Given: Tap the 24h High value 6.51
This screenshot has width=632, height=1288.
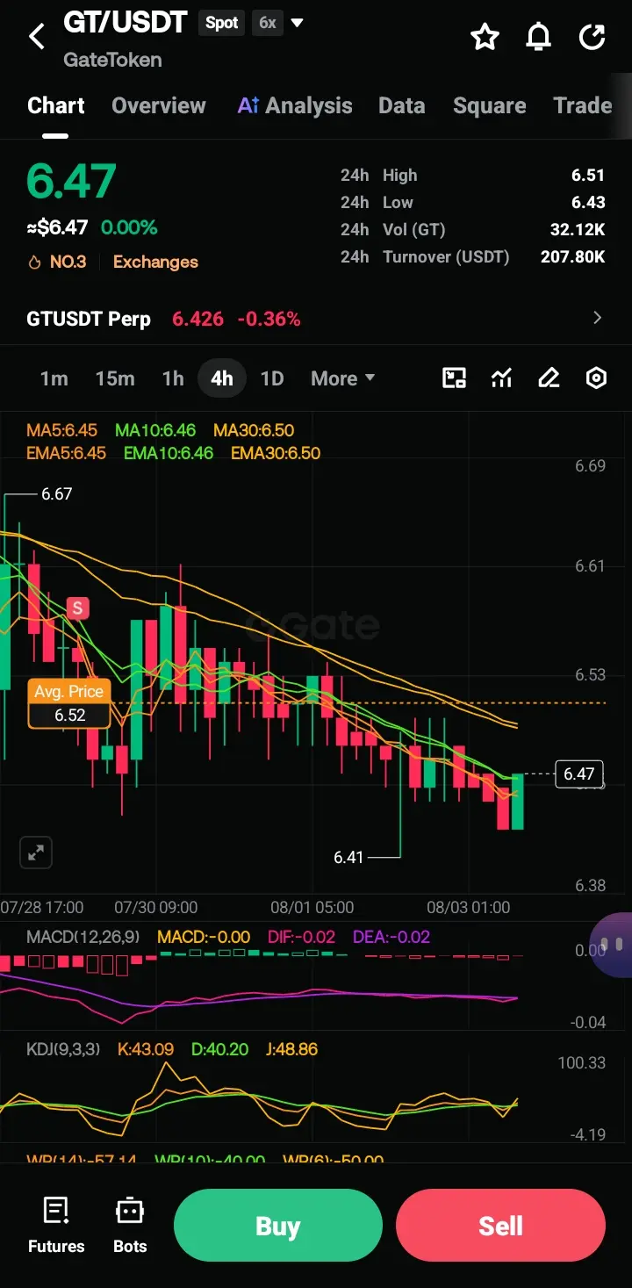Looking at the screenshot, I should coord(588,176).
